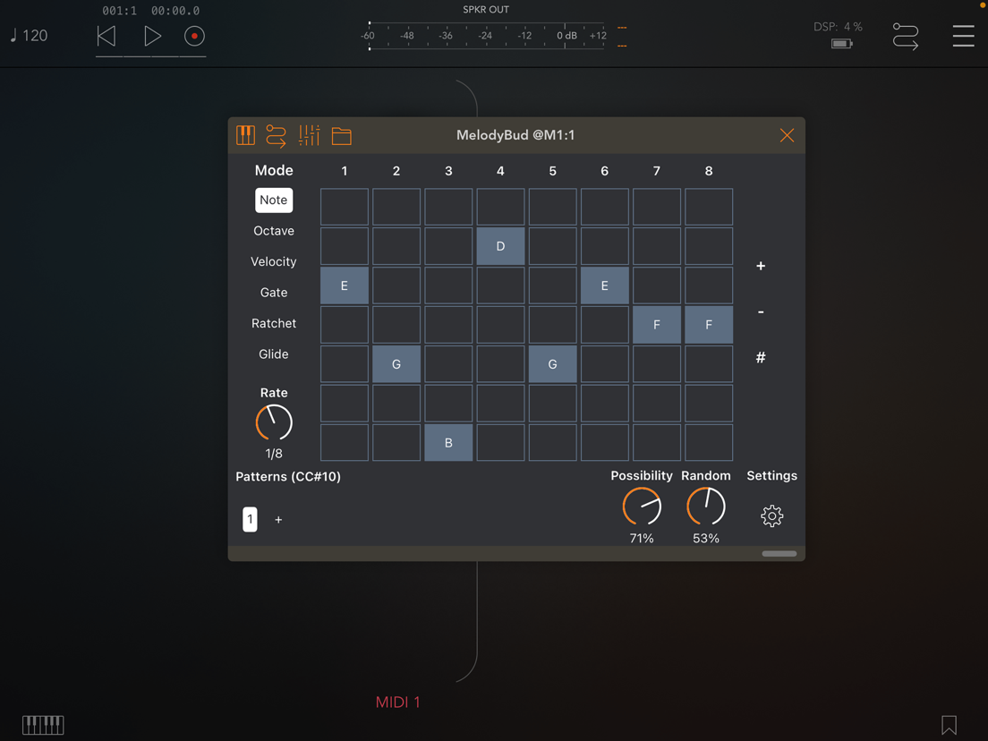Select Glide mode

(274, 354)
